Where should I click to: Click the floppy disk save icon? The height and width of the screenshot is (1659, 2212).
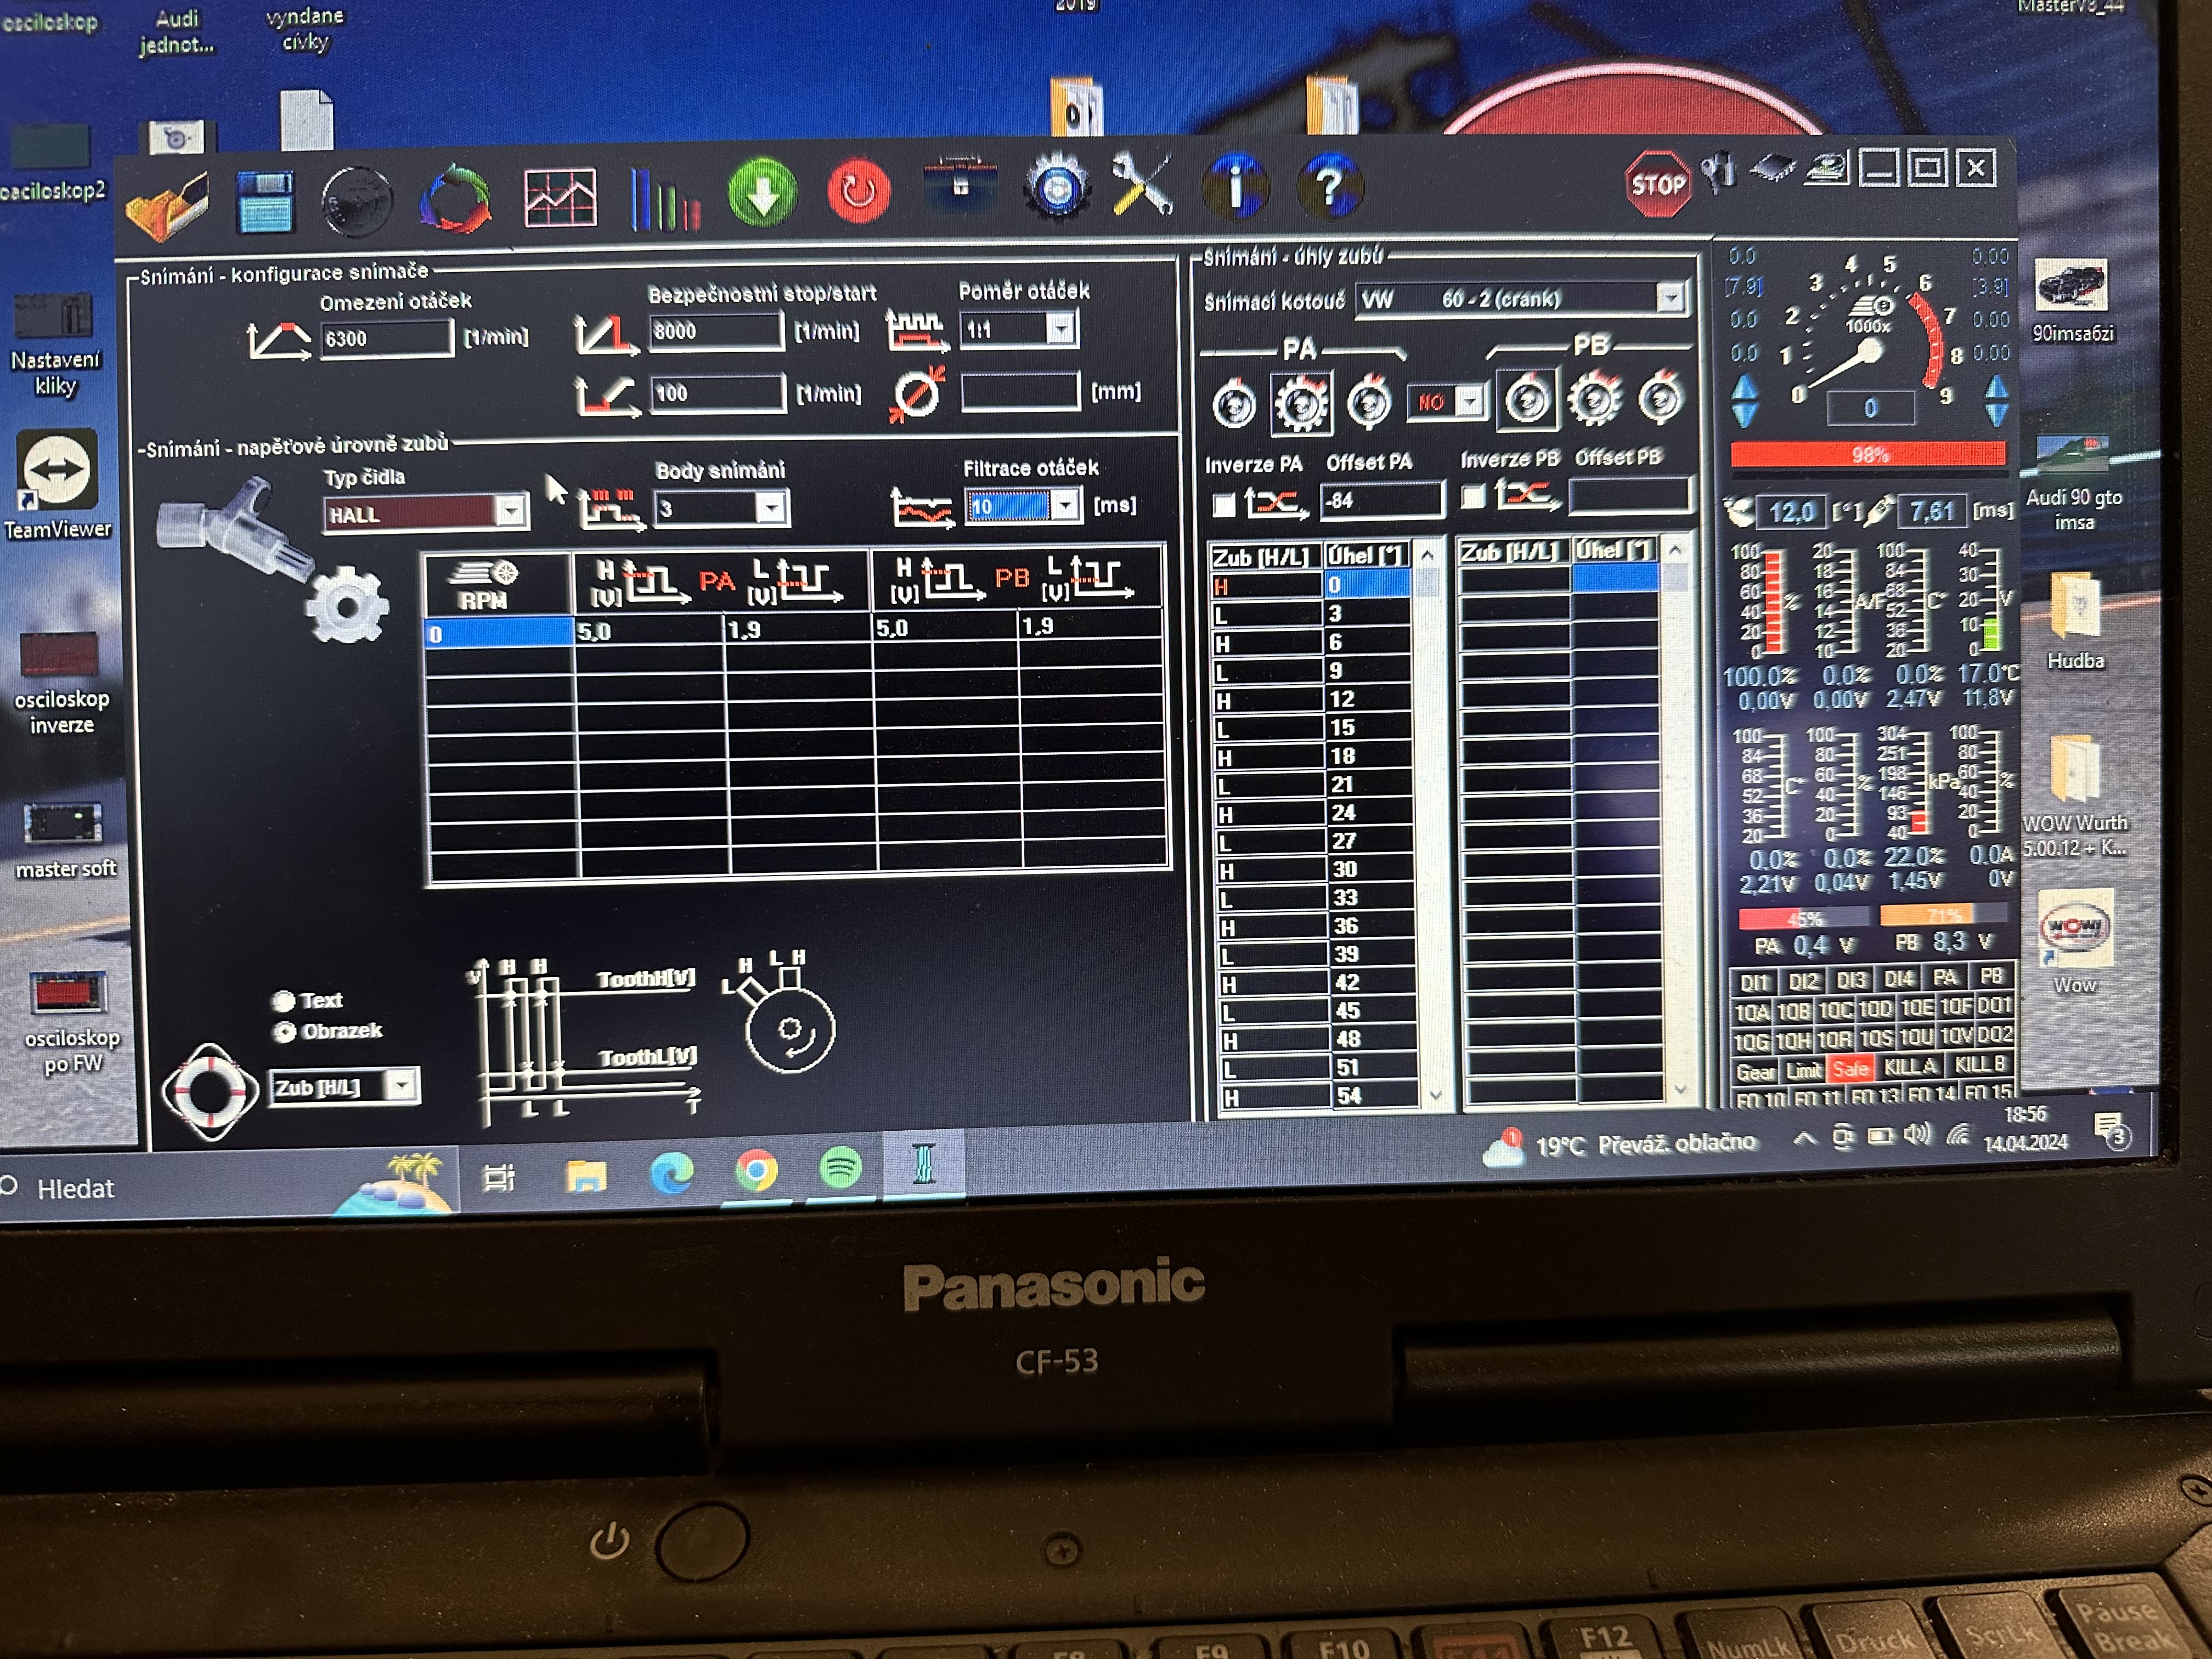tap(265, 202)
